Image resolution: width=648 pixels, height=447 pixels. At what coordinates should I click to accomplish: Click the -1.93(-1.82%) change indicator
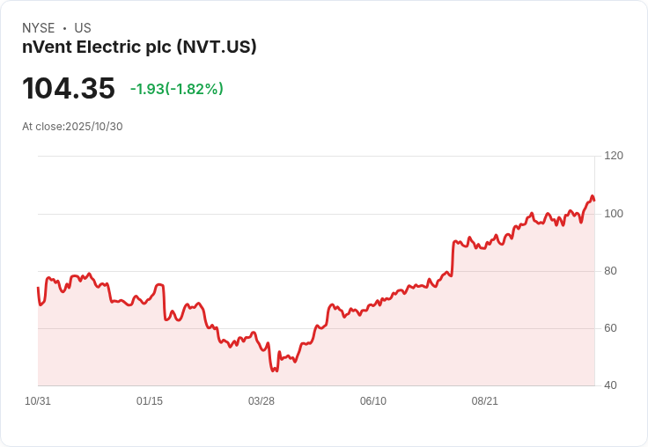[177, 89]
